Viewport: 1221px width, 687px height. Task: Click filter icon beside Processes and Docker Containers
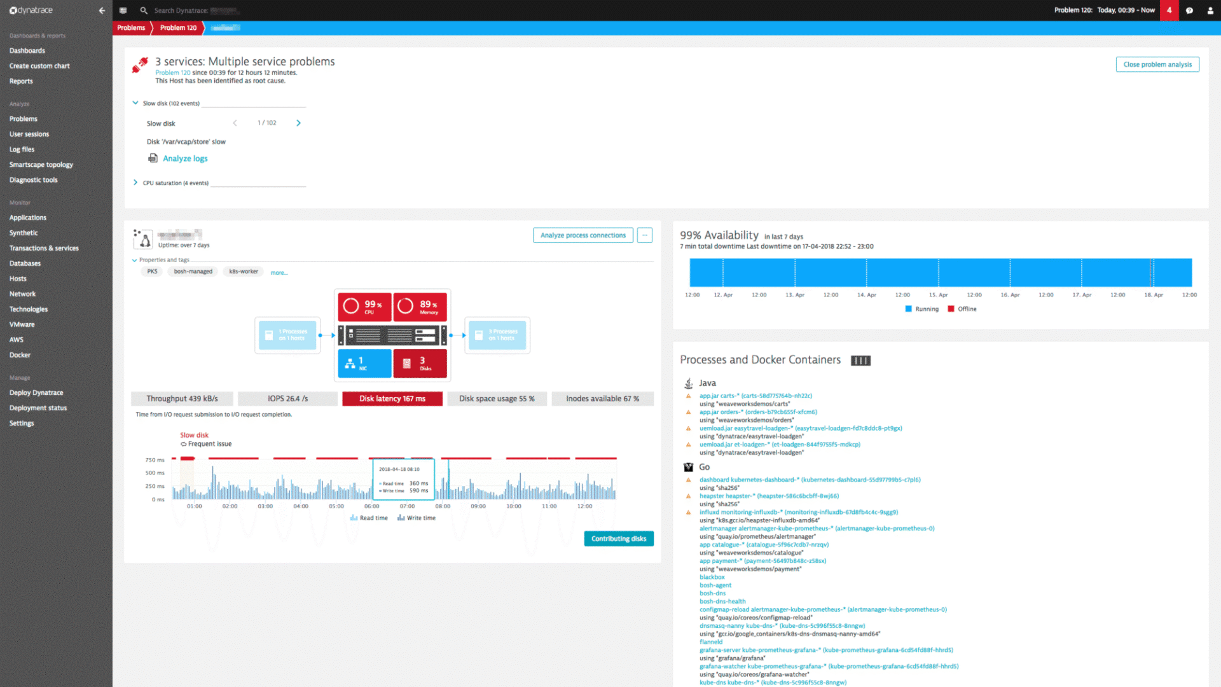coord(860,360)
